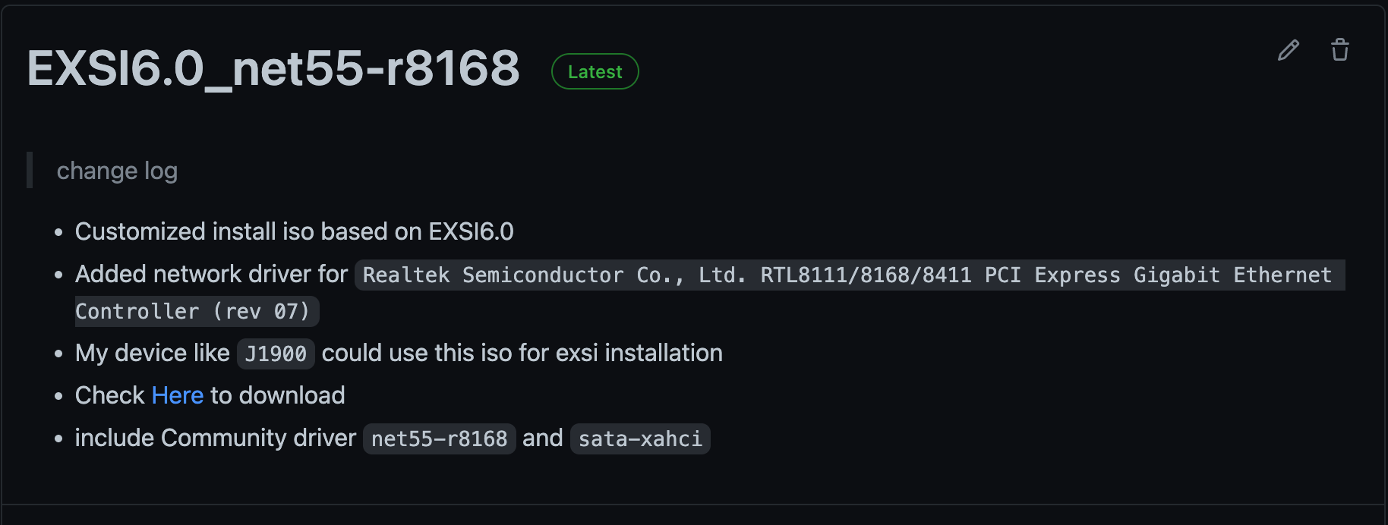This screenshot has width=1388, height=525.
Task: Click the green Latest badge
Action: [595, 71]
